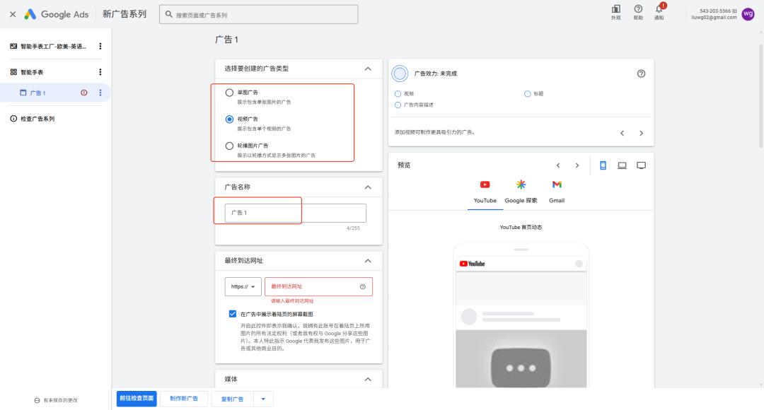Switch preview to laptop device icon

click(x=623, y=165)
